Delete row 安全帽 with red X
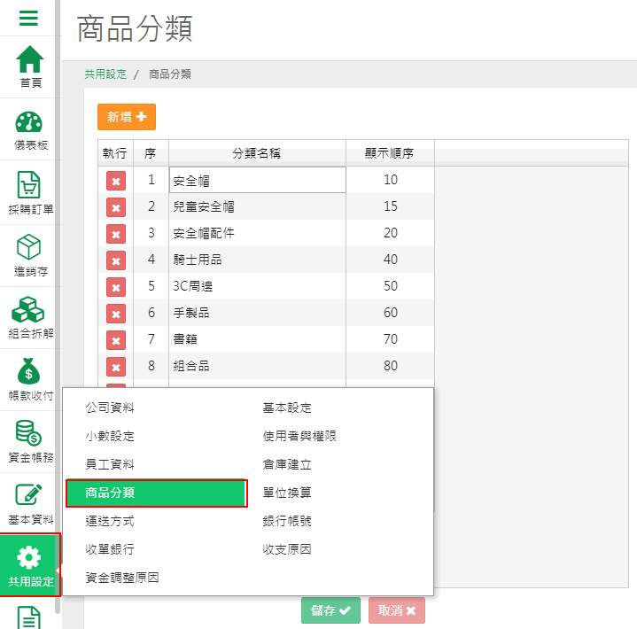Screen dimensions: 637x629 click(116, 181)
